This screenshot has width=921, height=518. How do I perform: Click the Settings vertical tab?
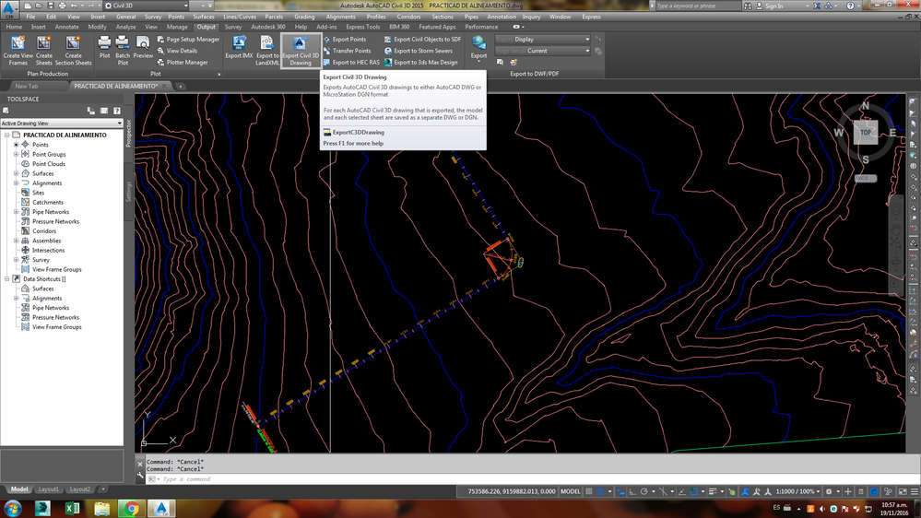(x=129, y=192)
